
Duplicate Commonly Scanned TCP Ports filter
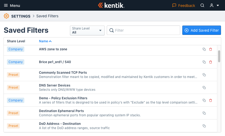[204, 75]
